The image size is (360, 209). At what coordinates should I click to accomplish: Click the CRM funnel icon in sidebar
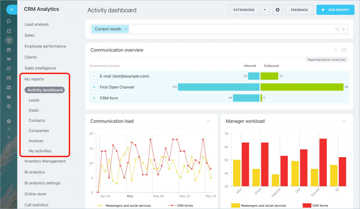tap(9, 40)
